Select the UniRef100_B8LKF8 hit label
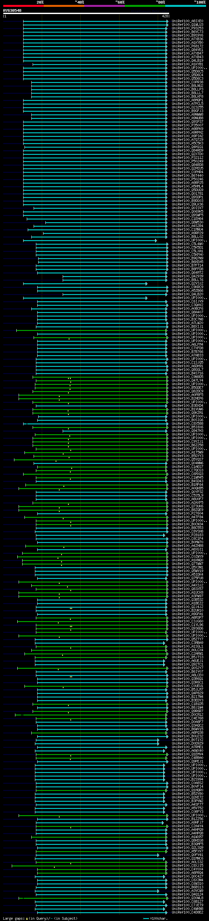Viewport: 209px width, 921px height. point(187,96)
